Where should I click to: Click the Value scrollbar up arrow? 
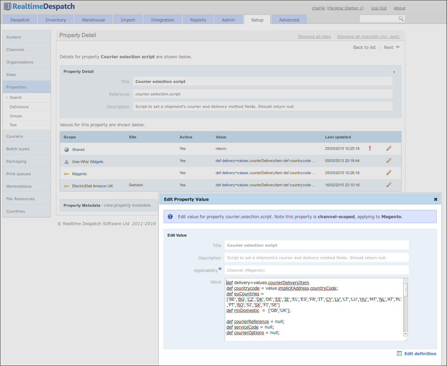pos(405,281)
